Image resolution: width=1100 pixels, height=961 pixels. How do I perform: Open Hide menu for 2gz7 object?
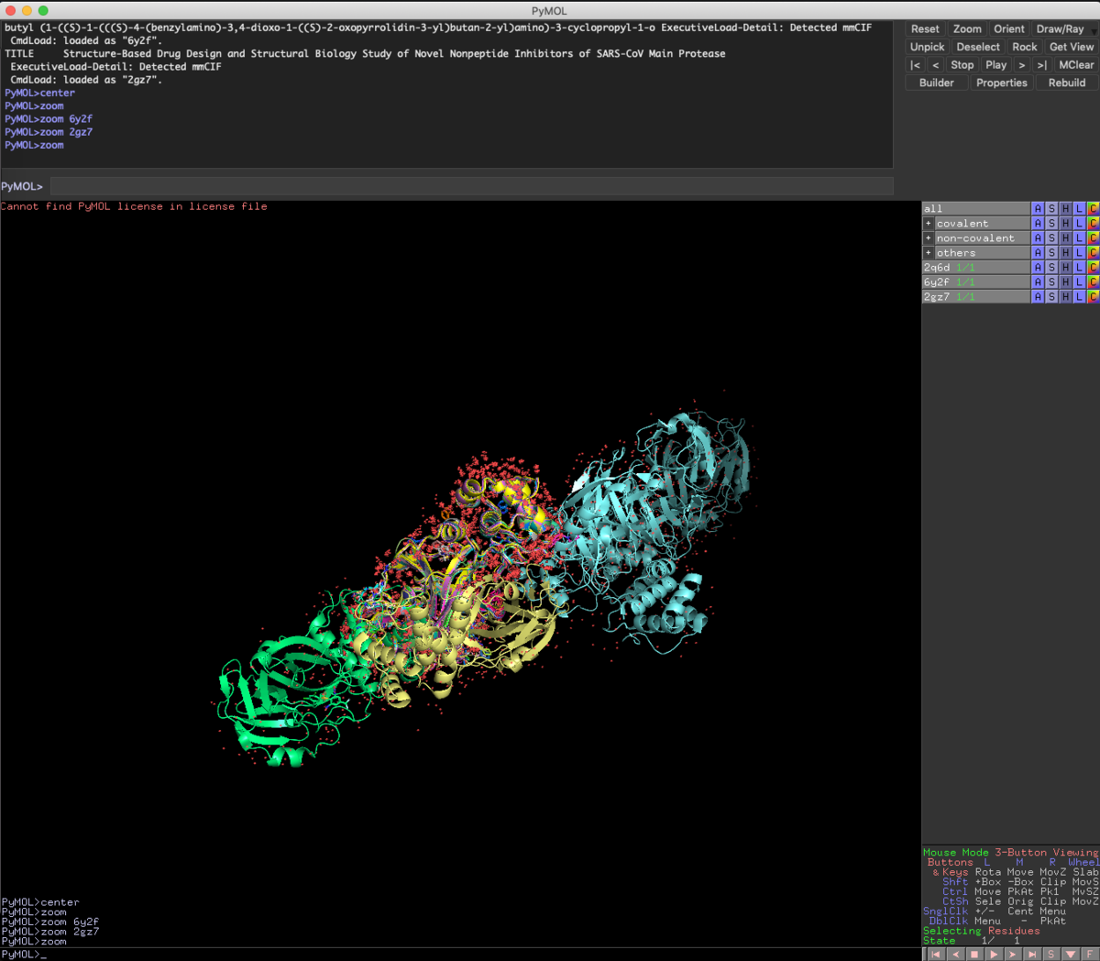pyautogui.click(x=1065, y=297)
